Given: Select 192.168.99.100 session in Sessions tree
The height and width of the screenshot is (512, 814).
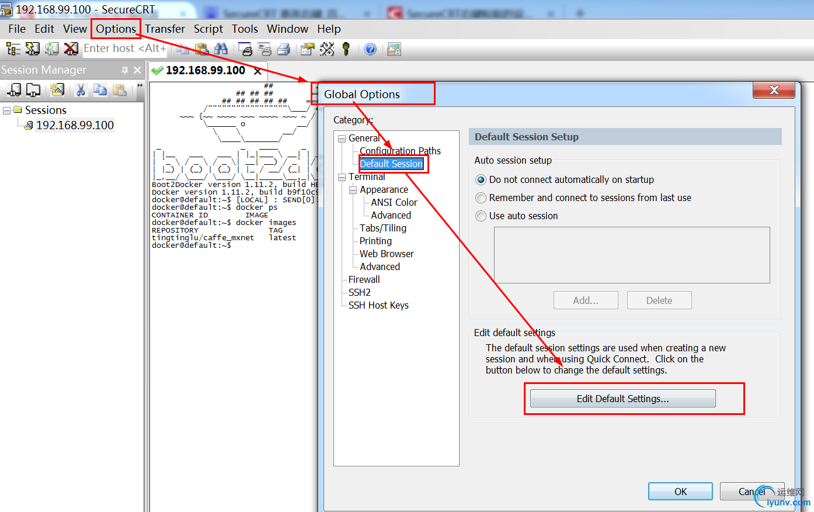Looking at the screenshot, I should click(x=75, y=125).
